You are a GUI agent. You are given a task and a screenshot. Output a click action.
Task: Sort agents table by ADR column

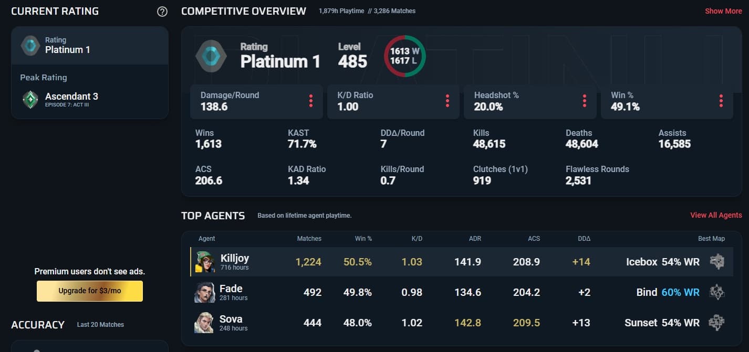474,239
